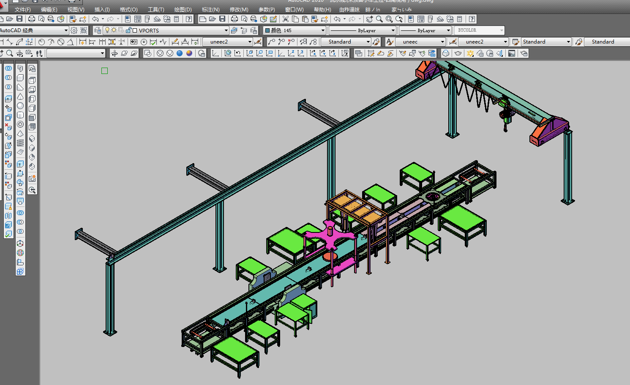Click the 颜色 145 color swatch
The width and height of the screenshot is (630, 385).
pos(267,30)
